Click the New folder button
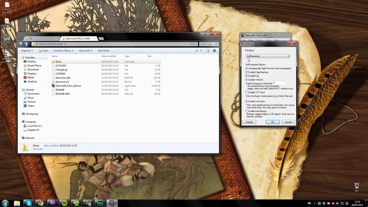The width and height of the screenshot is (368, 207). coord(103,51)
